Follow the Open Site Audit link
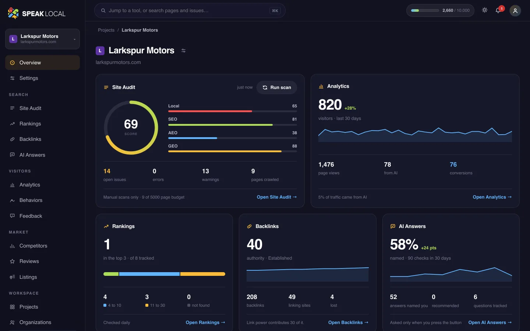 point(277,197)
